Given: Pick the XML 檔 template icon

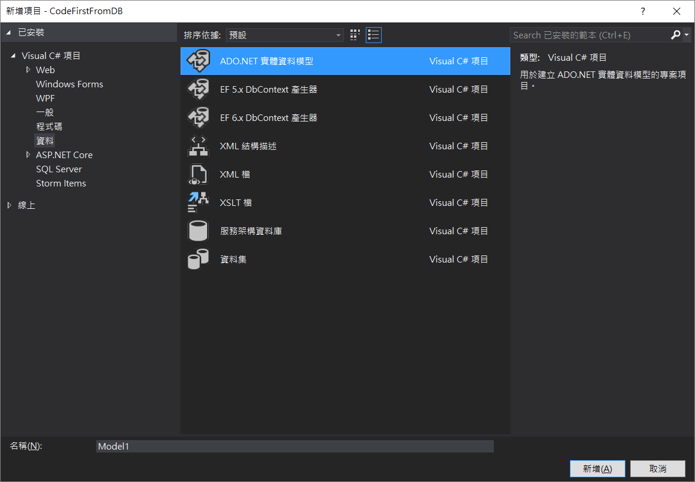Looking at the screenshot, I should pyautogui.click(x=198, y=174).
